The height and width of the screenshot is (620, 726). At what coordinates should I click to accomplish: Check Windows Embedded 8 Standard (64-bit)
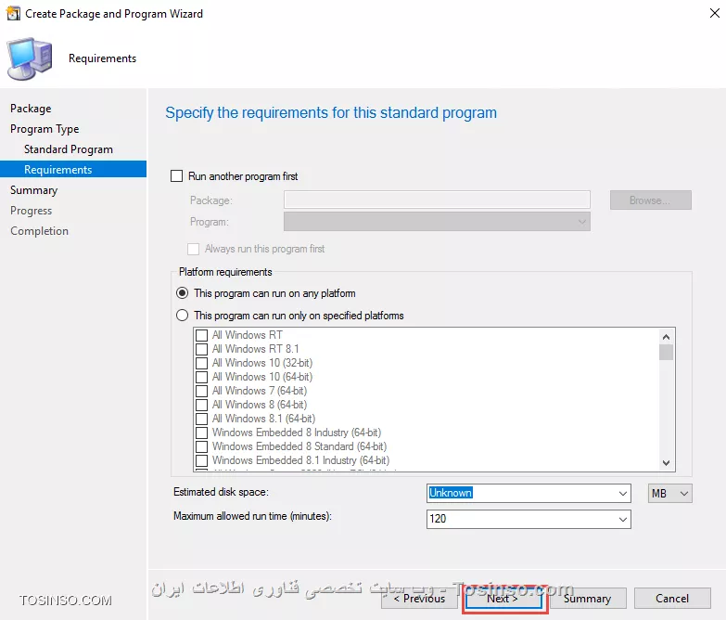pos(201,446)
